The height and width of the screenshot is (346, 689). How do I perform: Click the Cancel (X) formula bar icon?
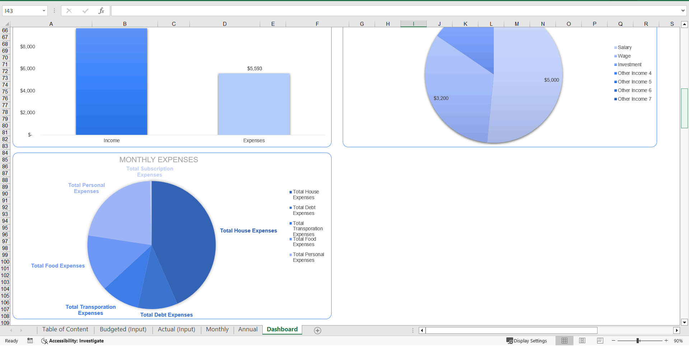tap(69, 11)
